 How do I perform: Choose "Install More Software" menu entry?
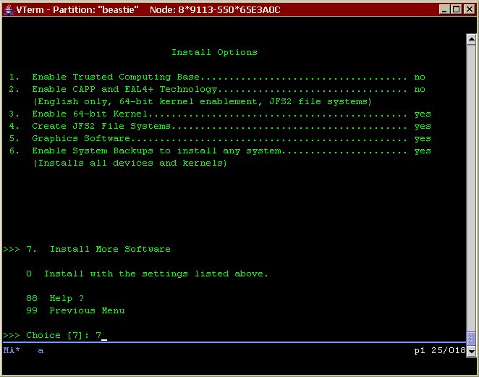point(109,249)
